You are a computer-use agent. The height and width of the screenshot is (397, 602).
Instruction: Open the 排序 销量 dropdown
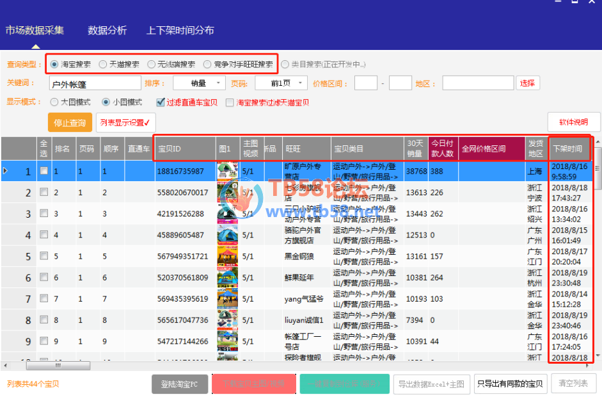pyautogui.click(x=199, y=83)
